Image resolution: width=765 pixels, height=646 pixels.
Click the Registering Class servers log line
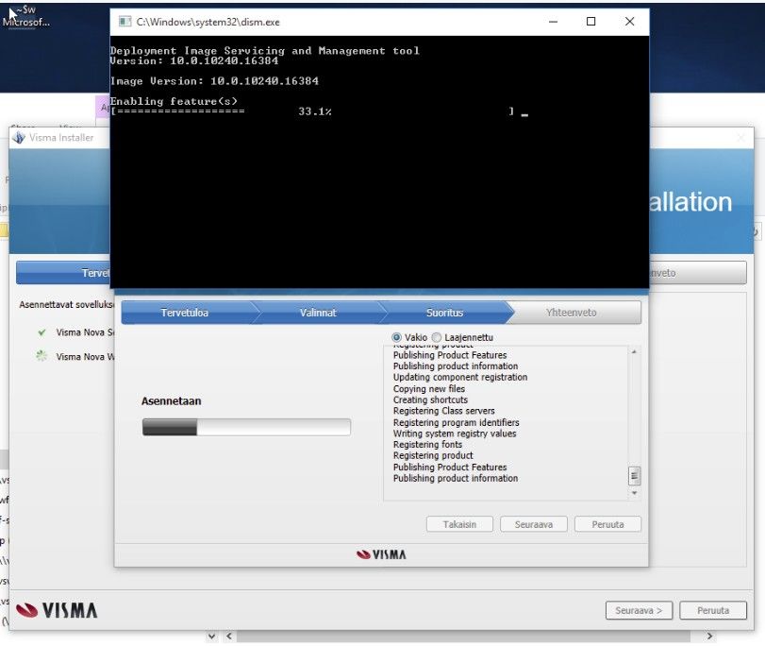tap(444, 411)
